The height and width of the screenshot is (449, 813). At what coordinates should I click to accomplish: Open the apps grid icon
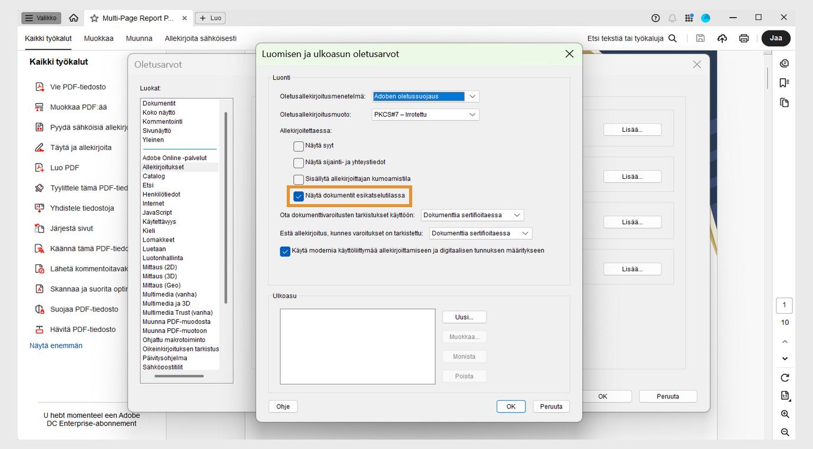click(x=689, y=18)
